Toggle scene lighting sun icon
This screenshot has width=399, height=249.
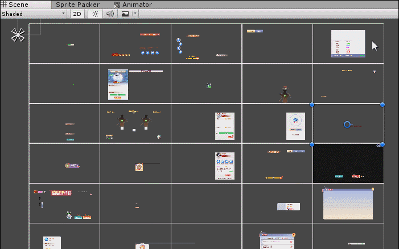click(x=95, y=14)
